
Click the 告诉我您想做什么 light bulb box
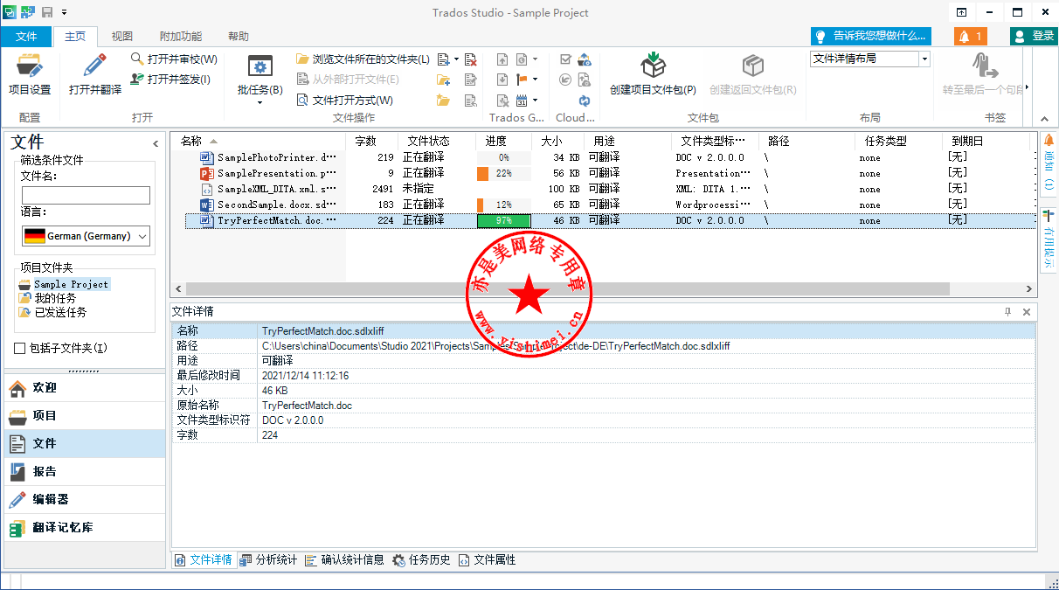[870, 36]
